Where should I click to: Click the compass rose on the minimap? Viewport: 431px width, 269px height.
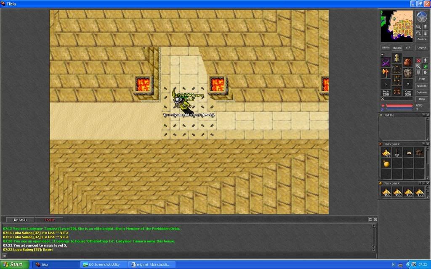click(x=421, y=17)
